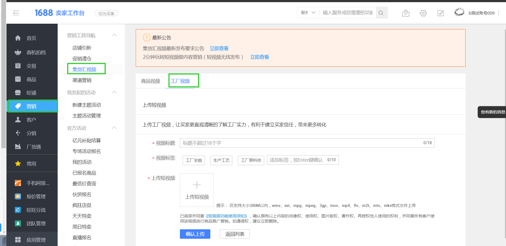Viewport: 506px width, 246px height.
Task: Open the 商品 section from the sidebar
Action: click(x=18, y=79)
